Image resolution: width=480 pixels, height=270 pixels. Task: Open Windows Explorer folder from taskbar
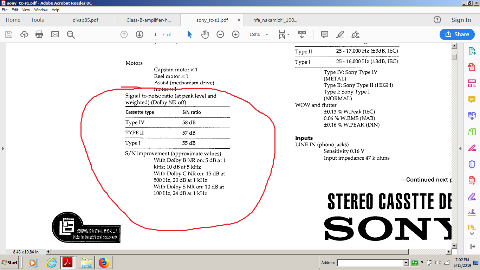86,263
